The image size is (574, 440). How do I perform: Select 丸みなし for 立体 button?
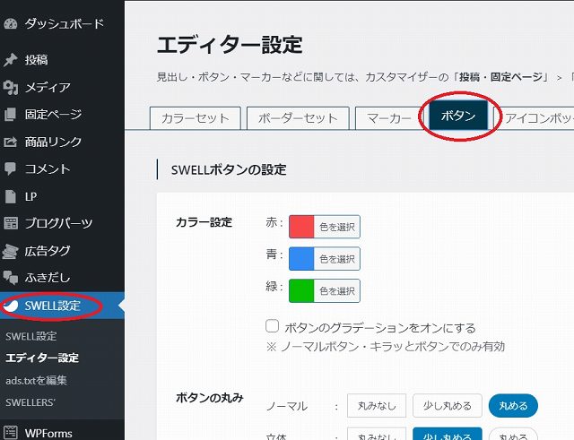(x=377, y=434)
